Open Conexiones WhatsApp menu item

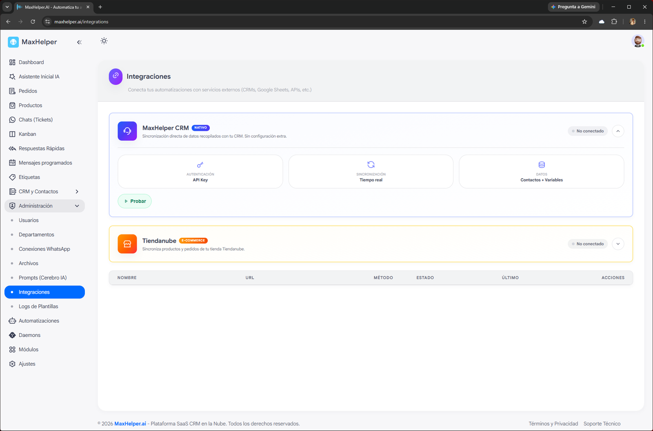(x=44, y=249)
